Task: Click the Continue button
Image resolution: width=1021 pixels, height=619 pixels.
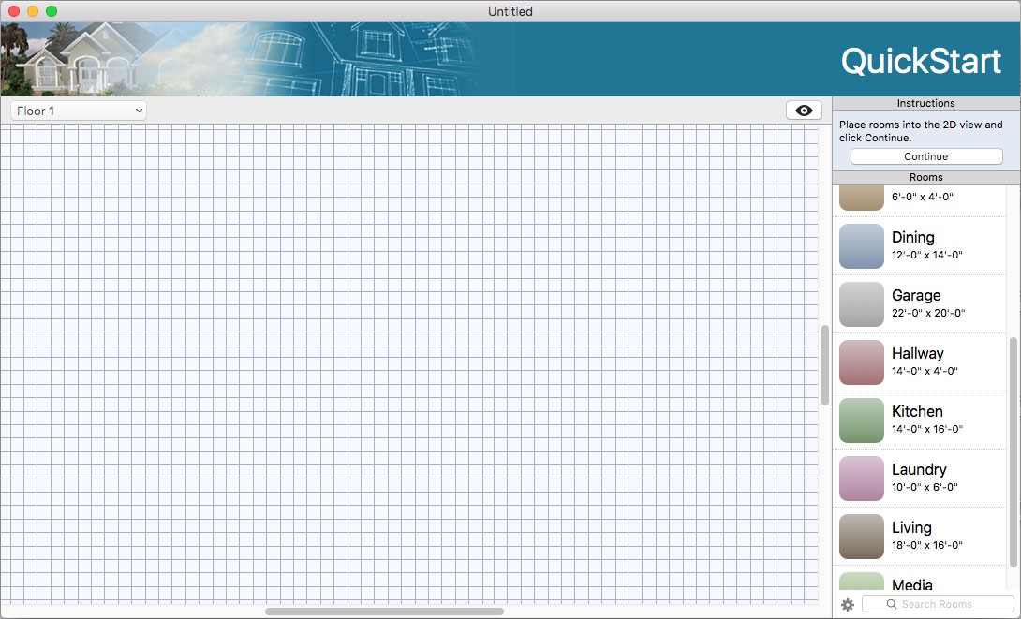Action: pos(926,156)
